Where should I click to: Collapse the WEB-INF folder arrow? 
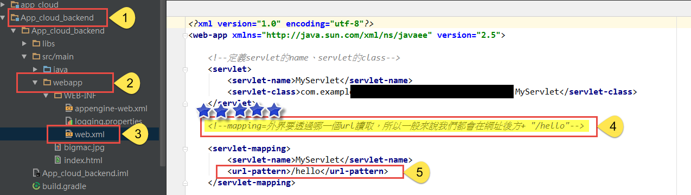46,96
